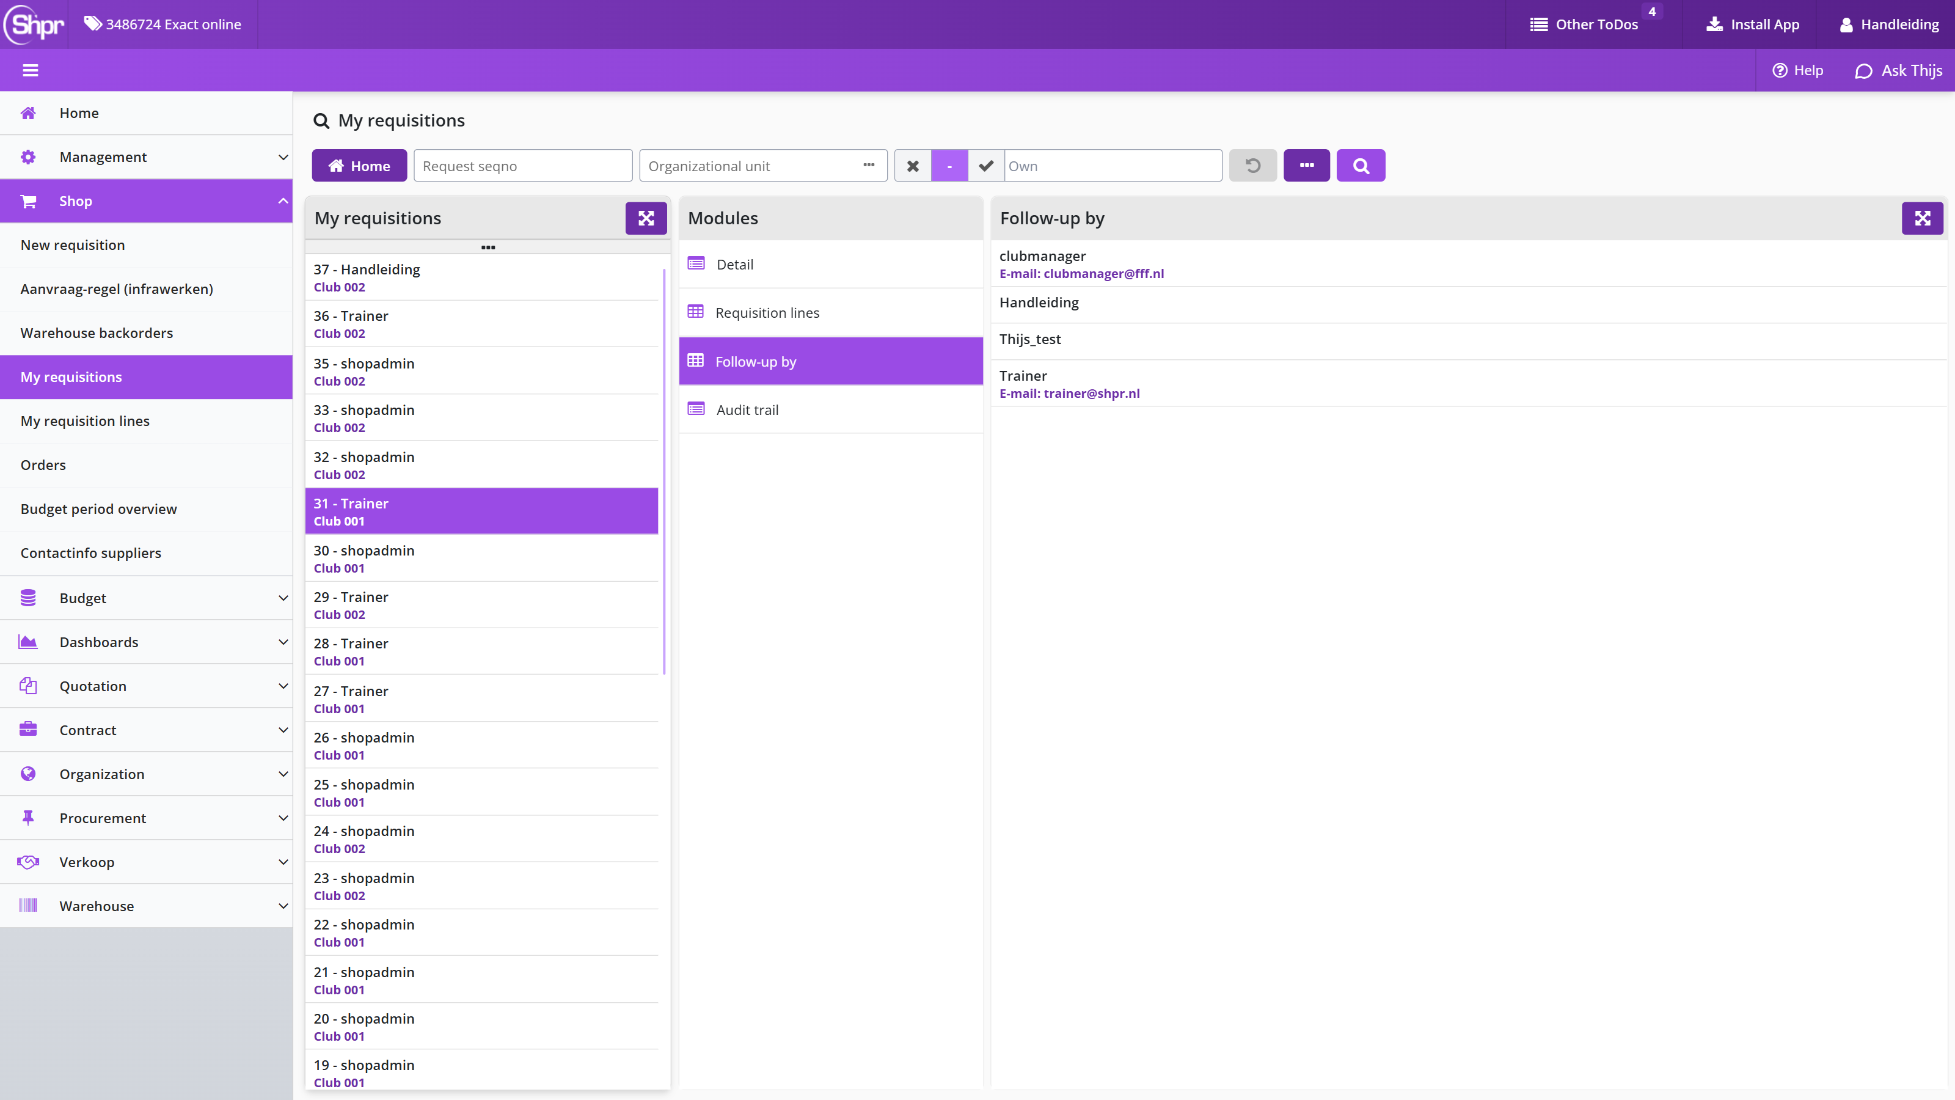Expand the Management menu
This screenshot has width=1955, height=1100.
[x=146, y=157]
